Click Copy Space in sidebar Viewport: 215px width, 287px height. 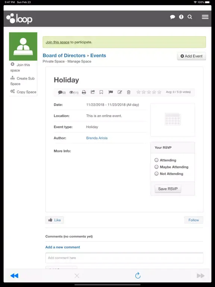pyautogui.click(x=23, y=92)
